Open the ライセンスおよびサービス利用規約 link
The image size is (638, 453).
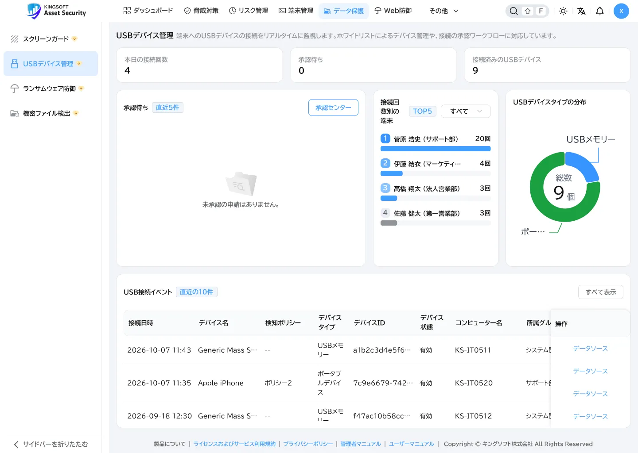234,444
